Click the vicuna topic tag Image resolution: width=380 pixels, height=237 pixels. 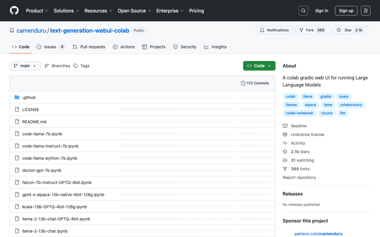(327, 113)
